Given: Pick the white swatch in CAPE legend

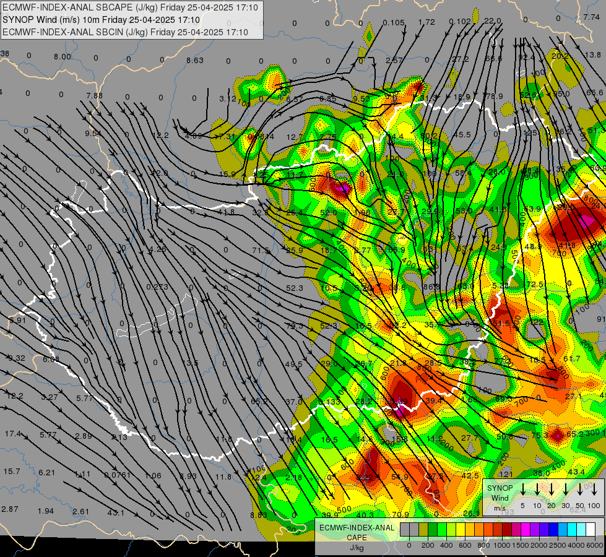Looking at the screenshot, I should pos(590,530).
